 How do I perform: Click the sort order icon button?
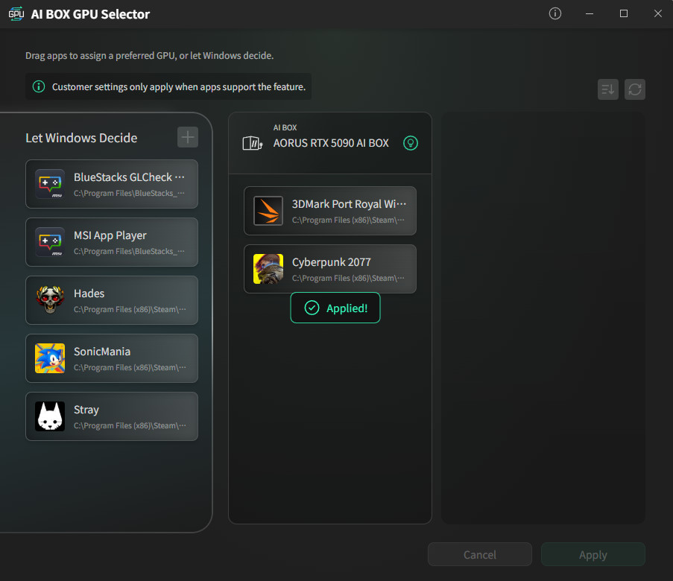pos(607,89)
